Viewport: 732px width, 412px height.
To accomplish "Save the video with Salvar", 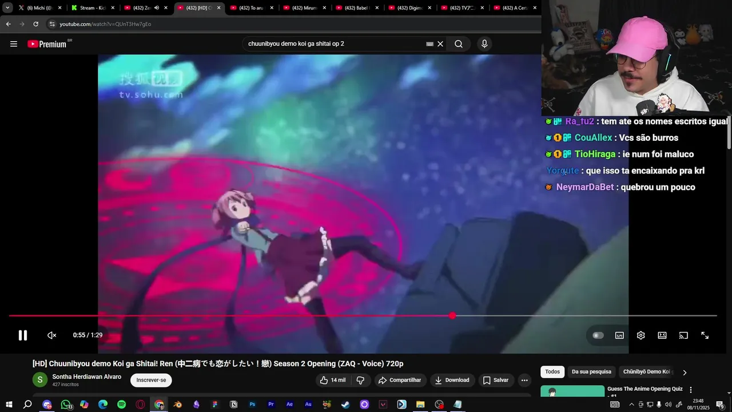I will point(495,380).
